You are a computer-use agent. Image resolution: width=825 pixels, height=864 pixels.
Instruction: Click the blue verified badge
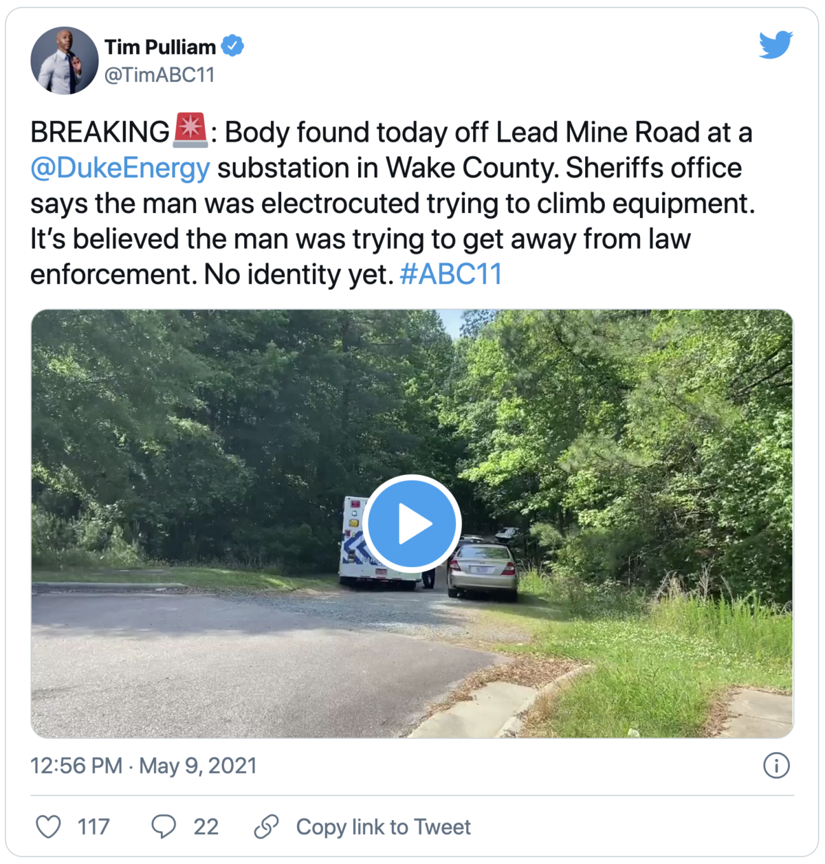coord(233,46)
